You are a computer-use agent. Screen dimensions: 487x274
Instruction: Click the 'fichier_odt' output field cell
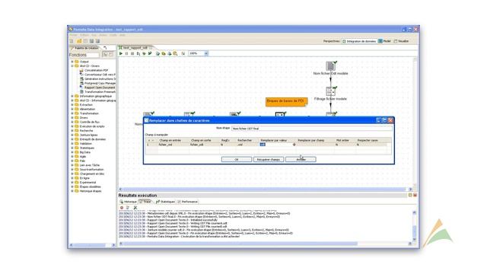tap(205, 145)
